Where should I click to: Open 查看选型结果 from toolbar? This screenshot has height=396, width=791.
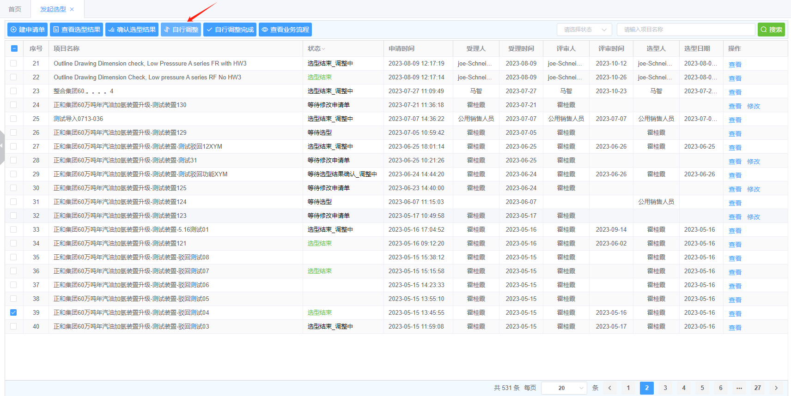[x=76, y=30]
